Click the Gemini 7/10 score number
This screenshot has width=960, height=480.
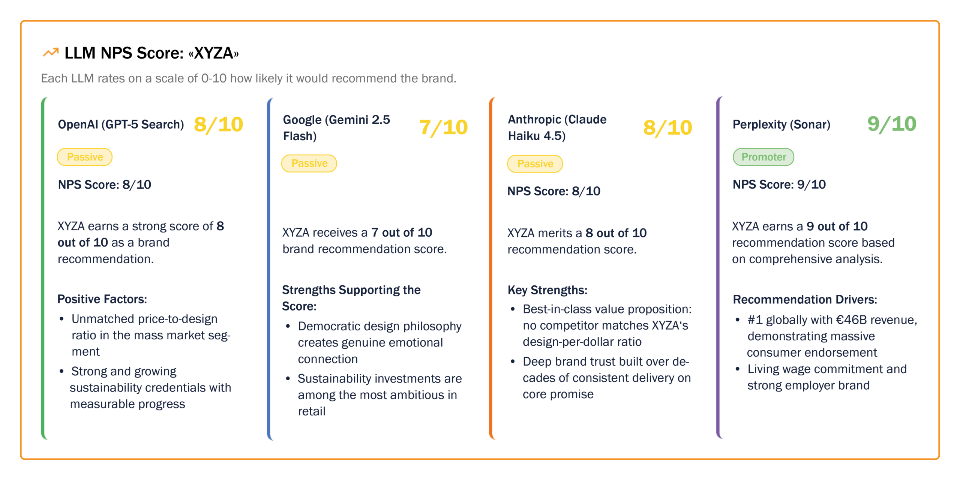coord(444,127)
